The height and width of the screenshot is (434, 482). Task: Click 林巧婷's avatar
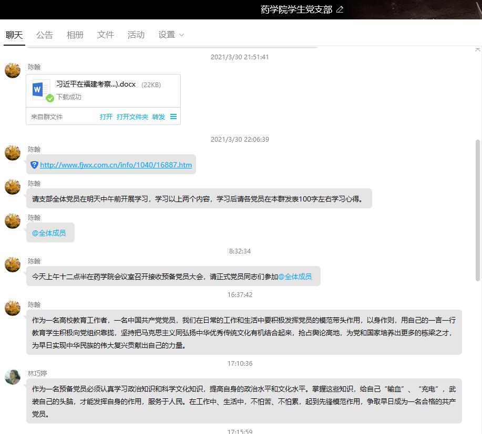pyautogui.click(x=13, y=377)
